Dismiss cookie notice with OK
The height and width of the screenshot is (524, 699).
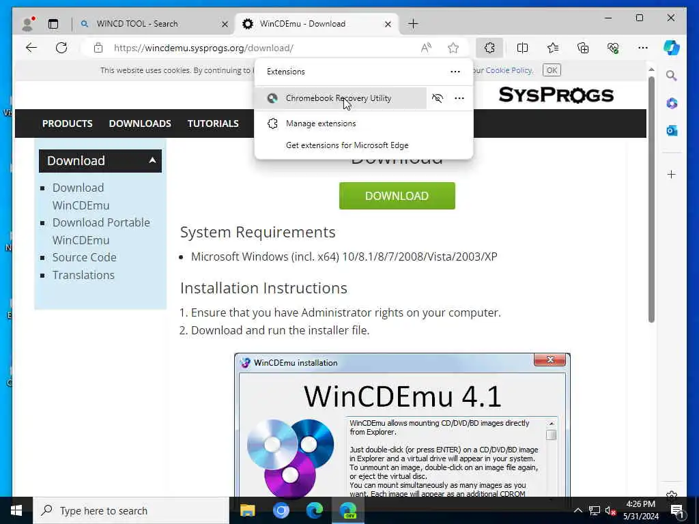(552, 70)
